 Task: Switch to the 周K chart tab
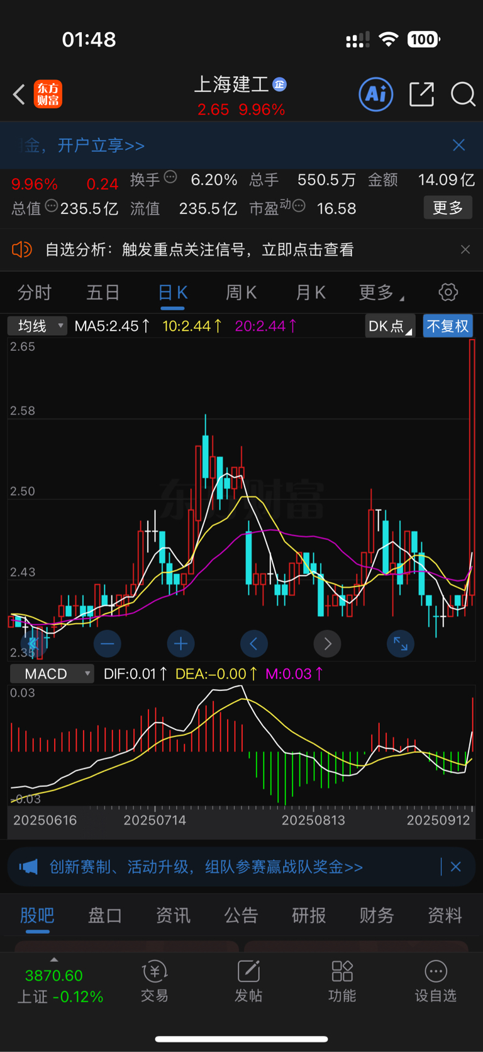pyautogui.click(x=241, y=292)
